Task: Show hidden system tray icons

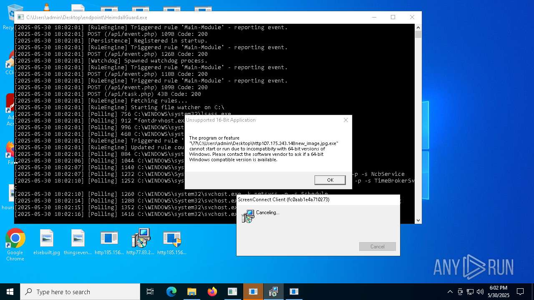Action: coord(450,292)
